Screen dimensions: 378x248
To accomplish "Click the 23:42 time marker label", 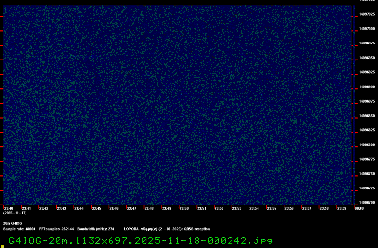I will click(43, 208).
